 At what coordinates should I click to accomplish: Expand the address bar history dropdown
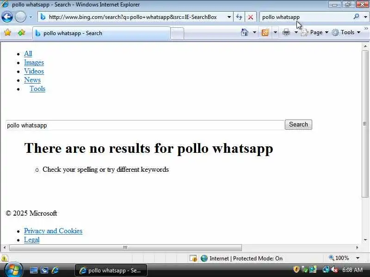coord(229,17)
